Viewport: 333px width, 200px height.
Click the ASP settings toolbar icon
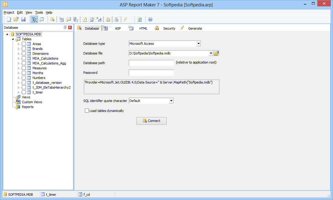(x=62, y=19)
